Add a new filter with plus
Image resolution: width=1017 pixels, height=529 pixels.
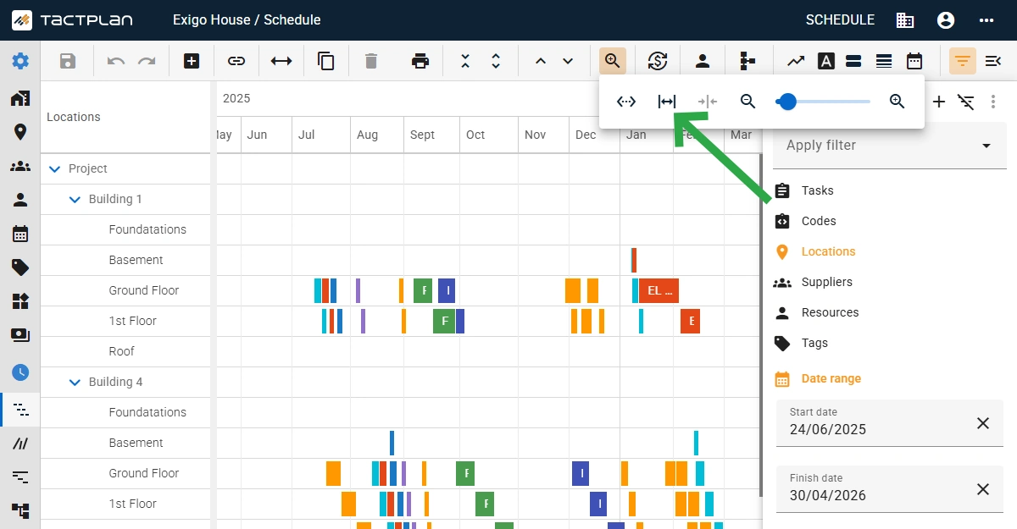click(939, 102)
